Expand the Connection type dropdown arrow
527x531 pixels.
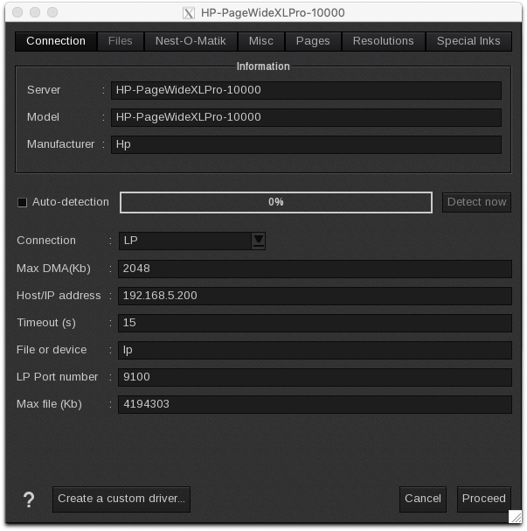(x=259, y=241)
